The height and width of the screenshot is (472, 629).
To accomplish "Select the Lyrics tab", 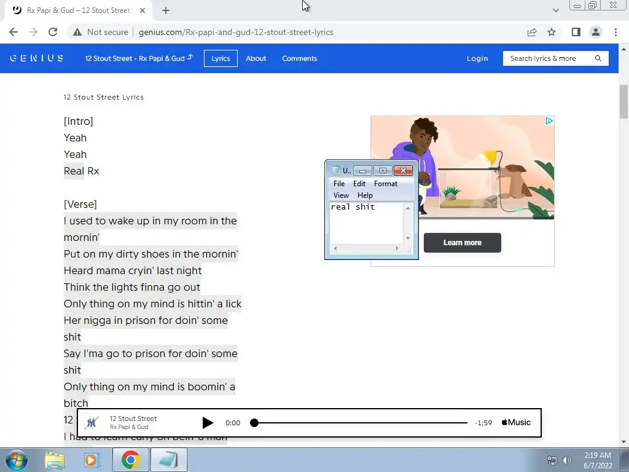I will tap(221, 58).
